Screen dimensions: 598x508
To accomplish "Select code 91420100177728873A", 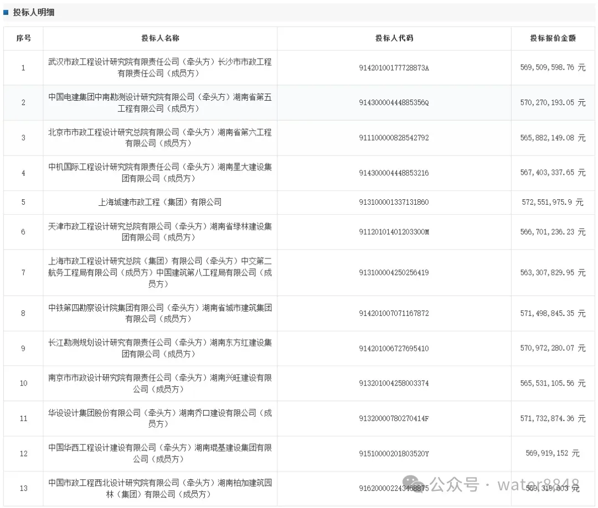I will click(394, 68).
